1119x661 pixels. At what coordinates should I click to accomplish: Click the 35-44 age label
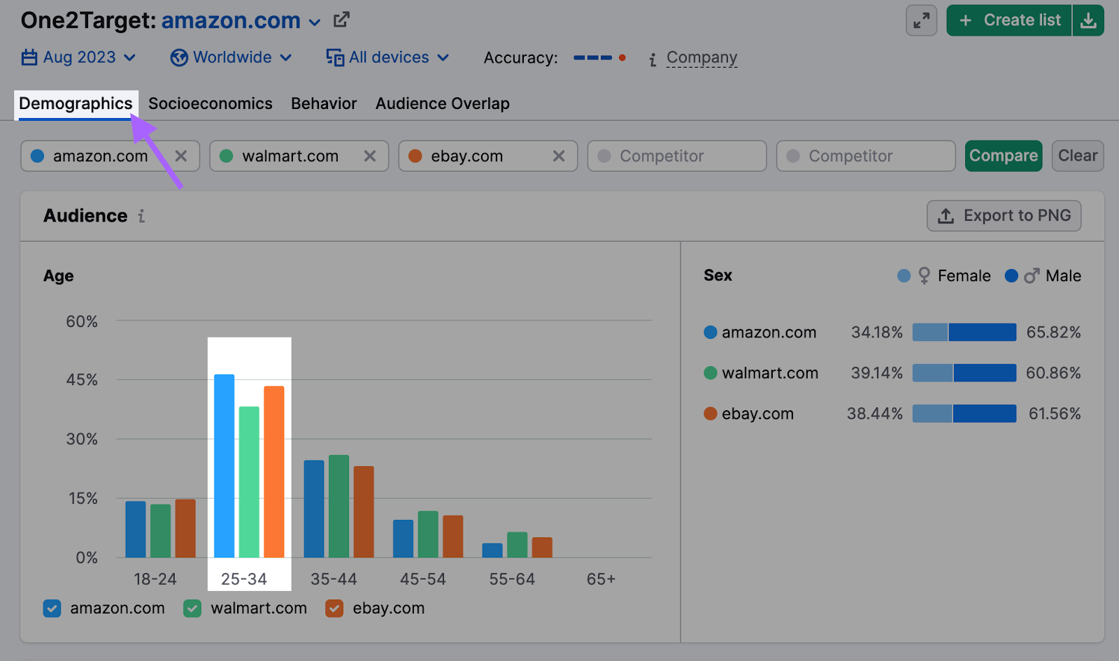pyautogui.click(x=334, y=579)
